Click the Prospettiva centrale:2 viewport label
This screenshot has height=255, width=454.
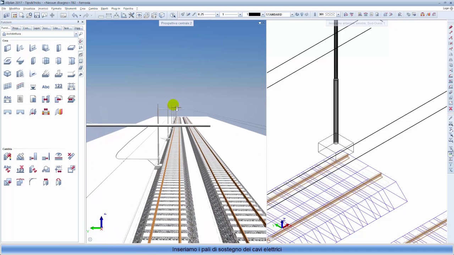tap(176, 23)
